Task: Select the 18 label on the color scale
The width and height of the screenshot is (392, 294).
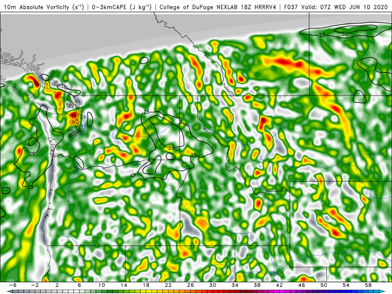Action: tap(146, 285)
